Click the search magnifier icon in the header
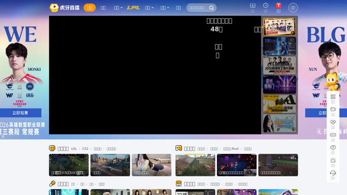Image resolution: width=347 pixels, height=195 pixels. (x=211, y=8)
